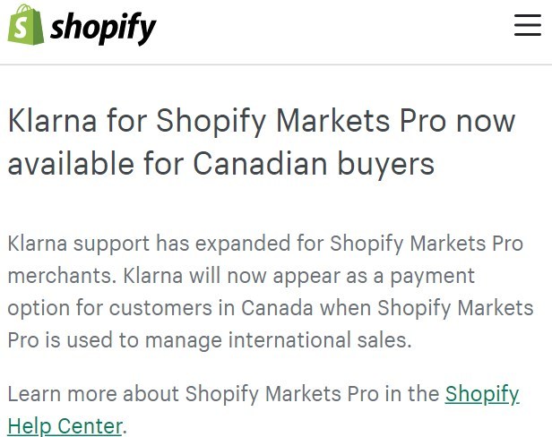Click the word "payment" in the paragraph

pos(433,277)
